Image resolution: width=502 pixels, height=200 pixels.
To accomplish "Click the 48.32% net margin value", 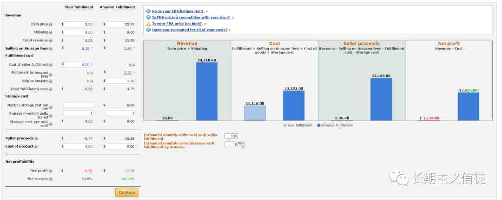I will [x=128, y=179].
